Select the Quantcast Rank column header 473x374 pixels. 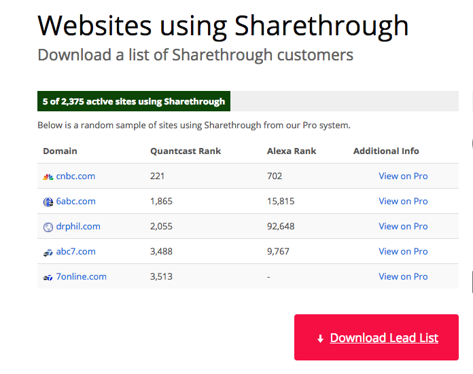coord(186,151)
